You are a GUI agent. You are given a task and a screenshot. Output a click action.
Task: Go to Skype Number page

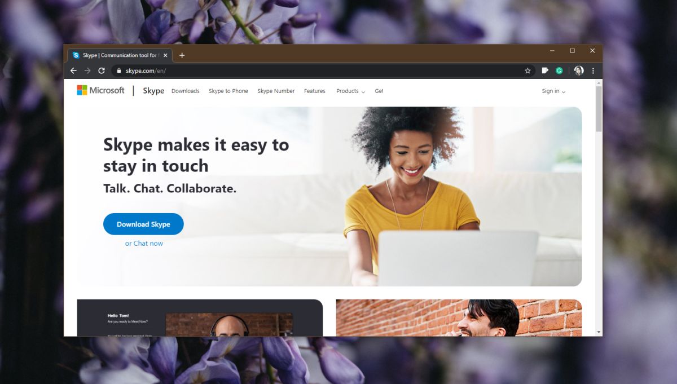tap(276, 91)
